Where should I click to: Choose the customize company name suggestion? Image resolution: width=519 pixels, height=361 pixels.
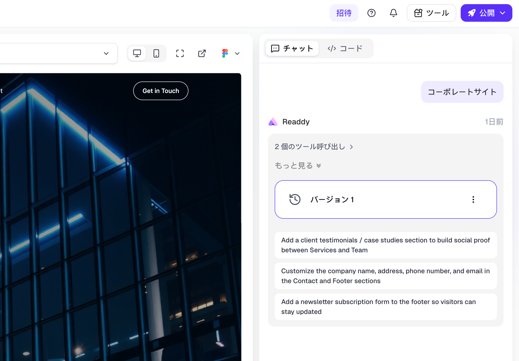point(386,276)
